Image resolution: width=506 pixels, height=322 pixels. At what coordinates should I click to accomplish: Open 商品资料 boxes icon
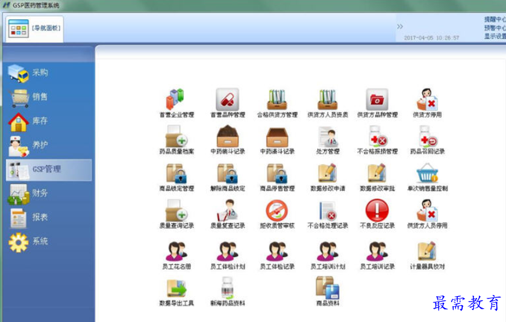[x=328, y=288]
